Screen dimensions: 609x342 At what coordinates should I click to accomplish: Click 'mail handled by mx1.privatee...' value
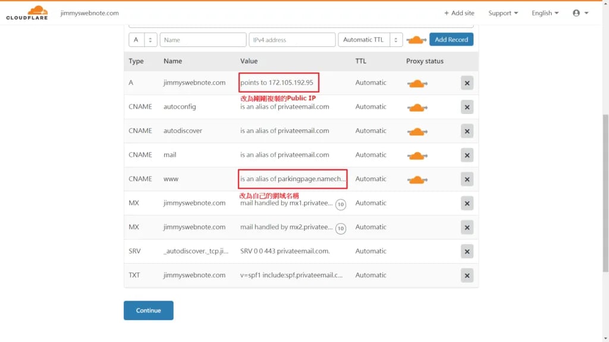[x=286, y=203]
